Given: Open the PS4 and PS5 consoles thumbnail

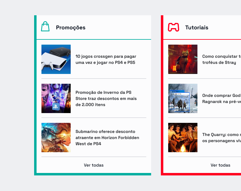Looking at the screenshot, I should click(56, 59).
